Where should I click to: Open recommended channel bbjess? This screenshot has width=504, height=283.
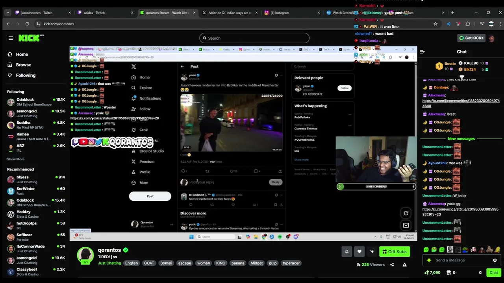pyautogui.click(x=36, y=179)
